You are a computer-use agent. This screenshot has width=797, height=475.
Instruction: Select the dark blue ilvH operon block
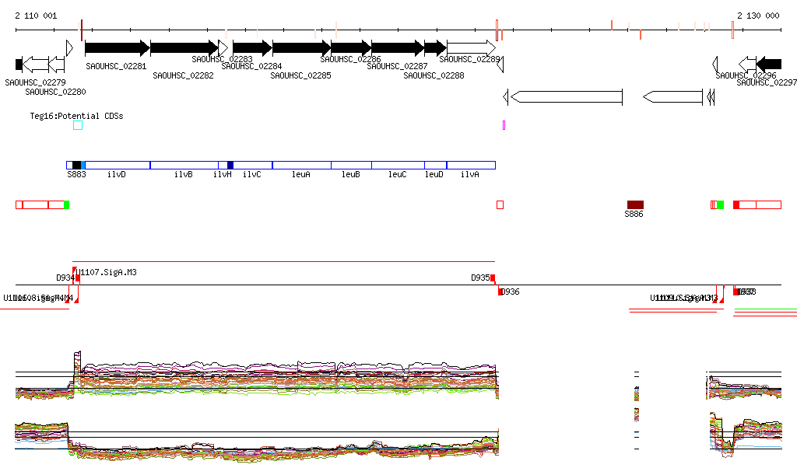[230, 165]
